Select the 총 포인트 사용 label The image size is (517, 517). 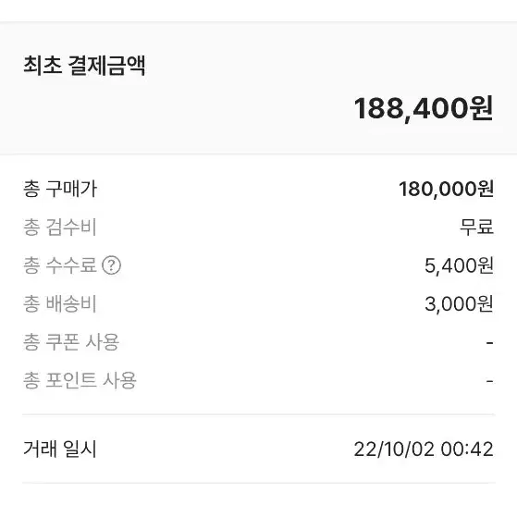(x=80, y=380)
